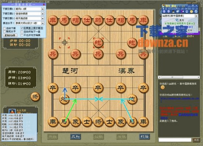Select the center-file black 卒 pawn
The height and width of the screenshot is (146, 203).
coord(98,88)
